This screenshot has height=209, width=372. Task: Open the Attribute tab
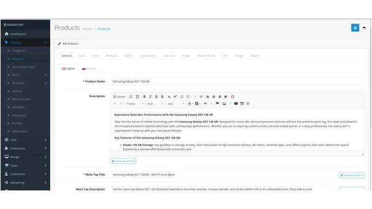point(111,56)
